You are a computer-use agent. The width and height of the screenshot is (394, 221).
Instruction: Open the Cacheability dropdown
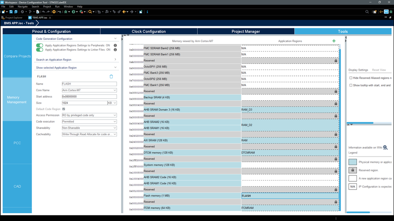(89, 134)
